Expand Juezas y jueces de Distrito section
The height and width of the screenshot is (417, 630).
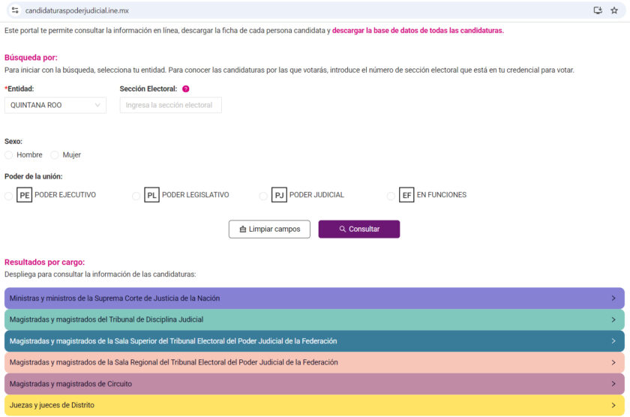click(314, 405)
